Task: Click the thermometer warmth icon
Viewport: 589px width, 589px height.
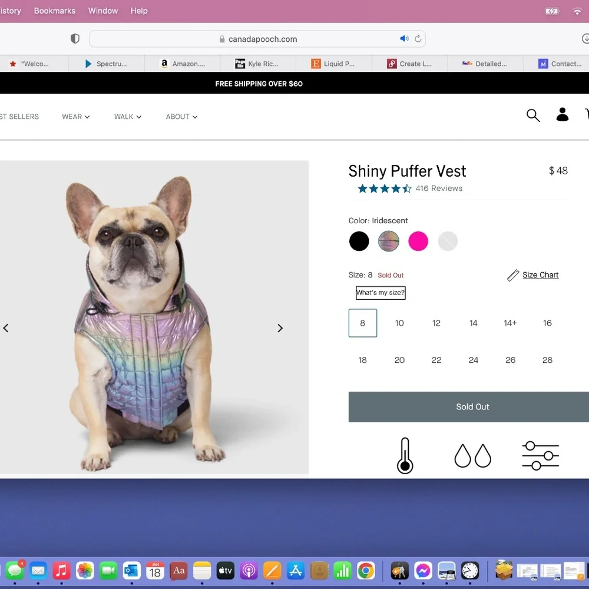Action: point(405,455)
